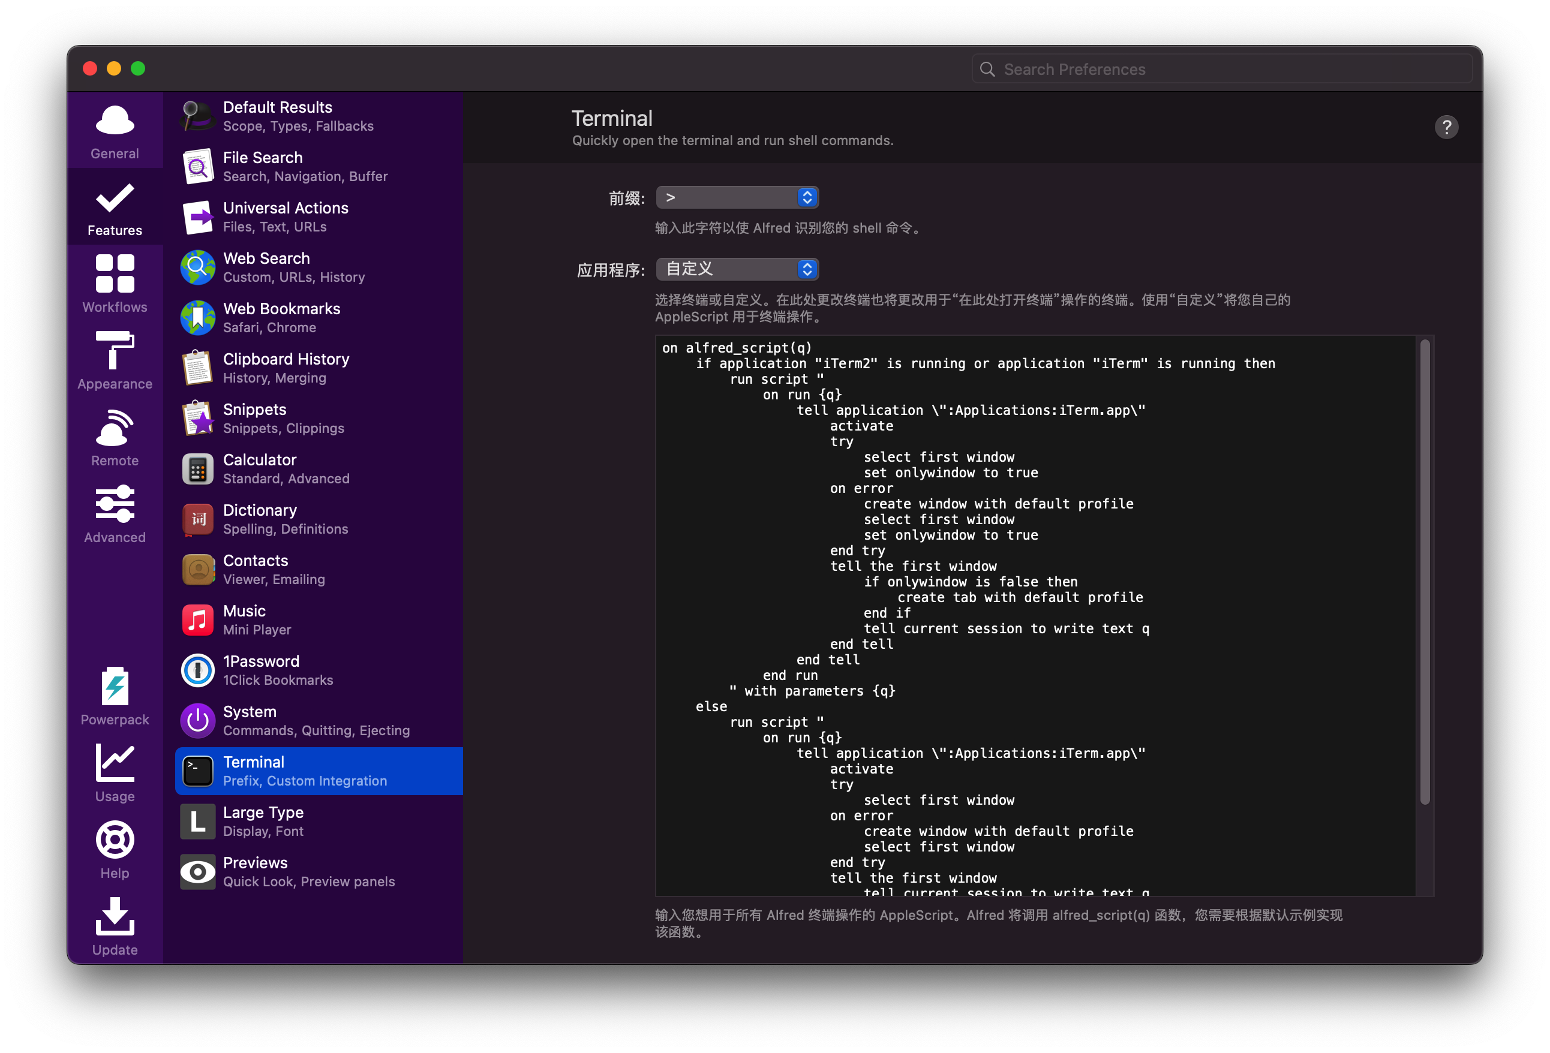The image size is (1550, 1053).
Task: Select Clipboard History feature entry
Action: click(x=319, y=368)
